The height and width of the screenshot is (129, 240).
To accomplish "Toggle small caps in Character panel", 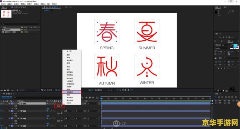I will click(x=228, y=68).
